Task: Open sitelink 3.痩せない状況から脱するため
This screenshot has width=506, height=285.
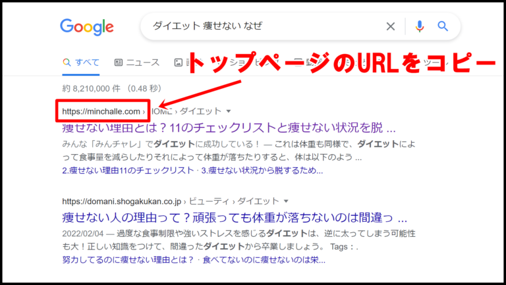Action: (262, 170)
